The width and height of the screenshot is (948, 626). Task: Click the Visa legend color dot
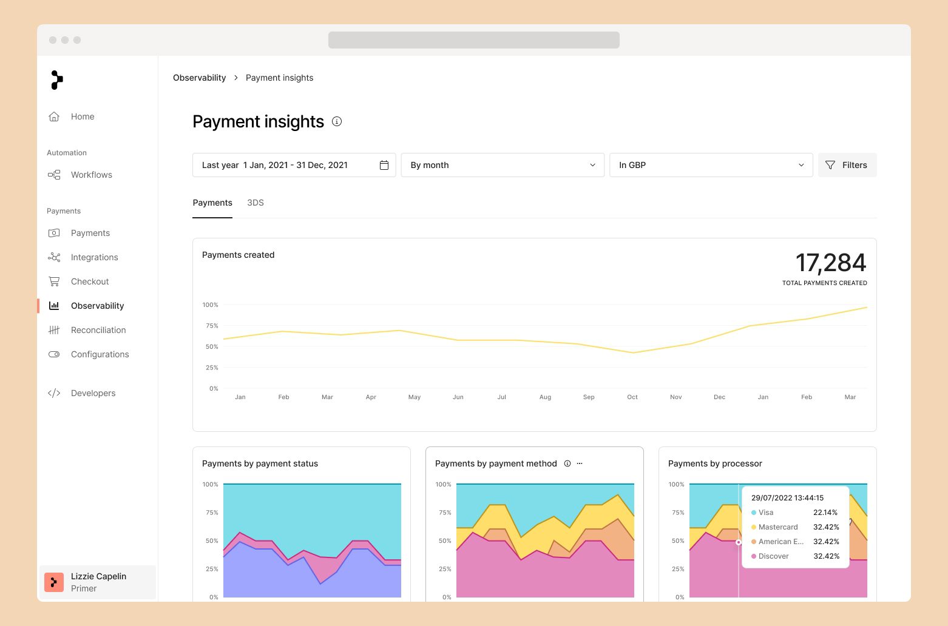point(754,513)
